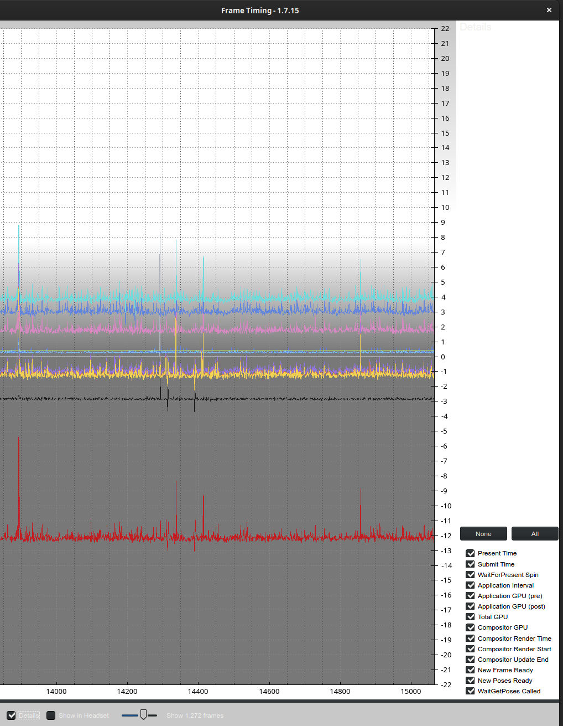
Task: Click the All button
Action: [x=535, y=534]
